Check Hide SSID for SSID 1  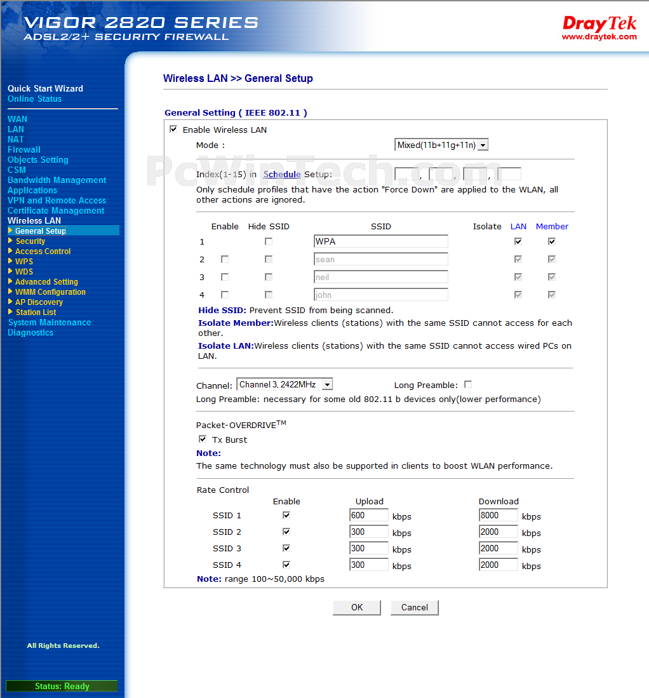tap(269, 241)
